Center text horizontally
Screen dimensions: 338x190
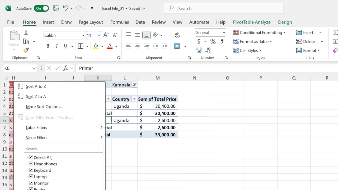pos(138,46)
